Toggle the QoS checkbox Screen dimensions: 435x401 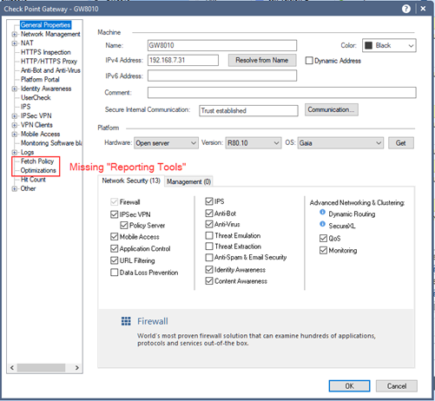coord(323,239)
